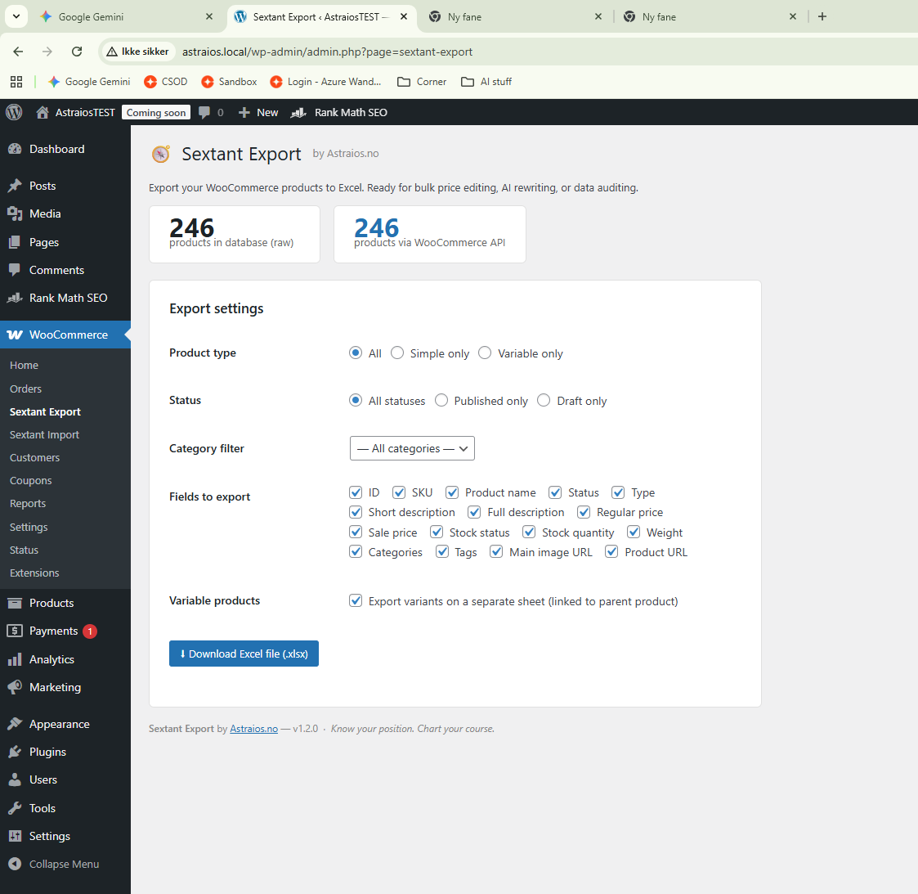Image resolution: width=918 pixels, height=894 pixels.
Task: Click the Products icon in sidebar
Action: 15,603
